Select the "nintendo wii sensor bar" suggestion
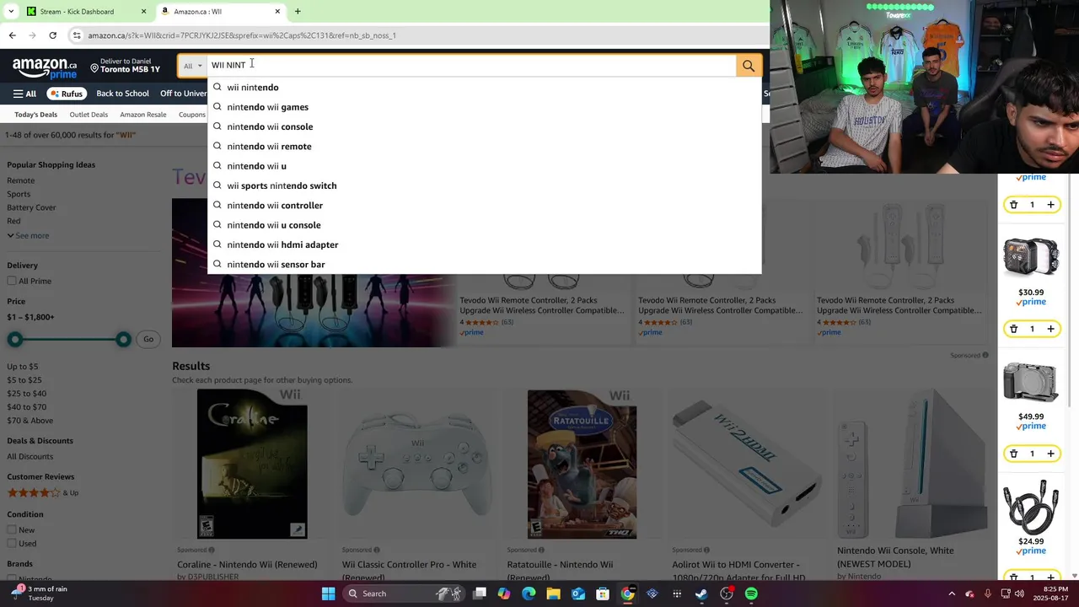The height and width of the screenshot is (607, 1079). (485, 265)
